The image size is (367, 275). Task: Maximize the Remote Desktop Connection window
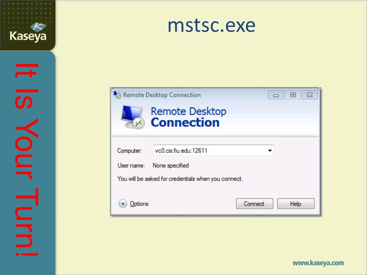click(x=293, y=95)
